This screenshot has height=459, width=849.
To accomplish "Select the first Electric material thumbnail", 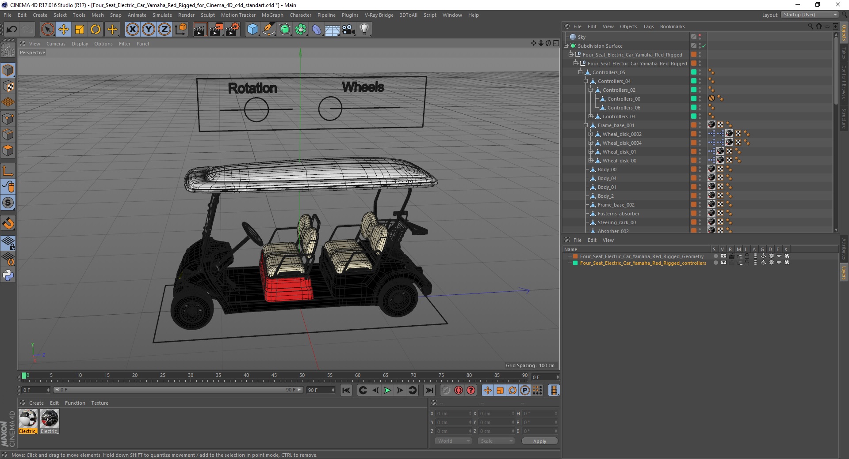I will [x=28, y=418].
